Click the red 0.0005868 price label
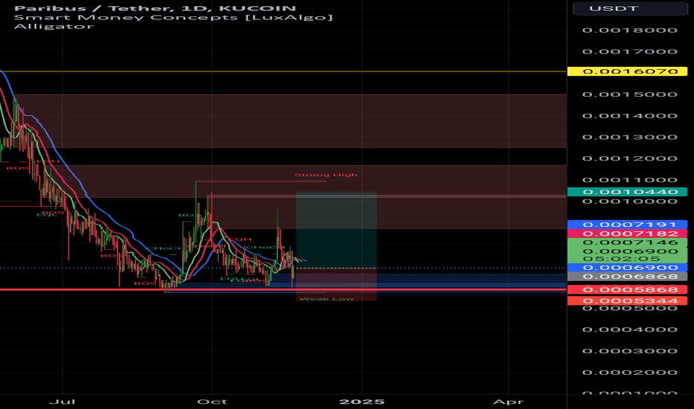 click(627, 289)
